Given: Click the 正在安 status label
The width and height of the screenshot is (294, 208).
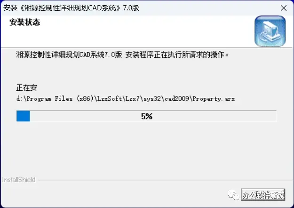Looking at the screenshot, I should pyautogui.click(x=27, y=88).
